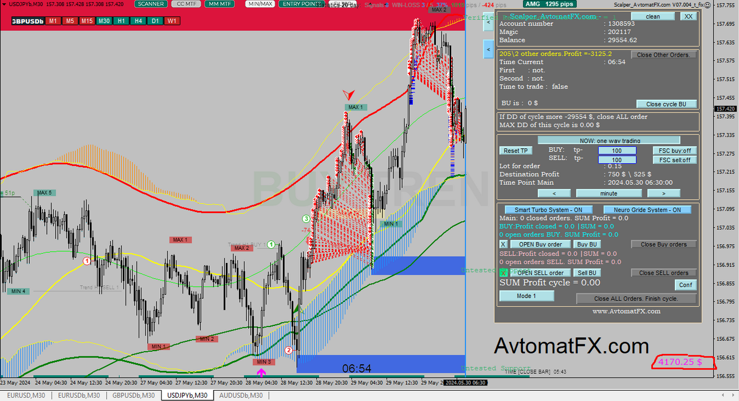Image resolution: width=739 pixels, height=401 pixels.
Task: Toggle NOW: one way trading mode
Action: tap(609, 140)
